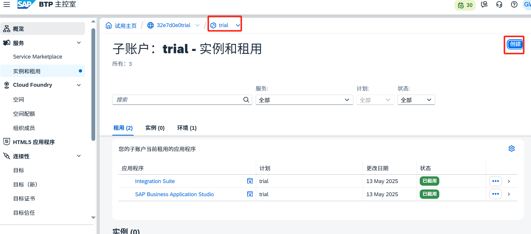Click the home icon in breadcrumb
531x234 pixels.
pos(109,25)
